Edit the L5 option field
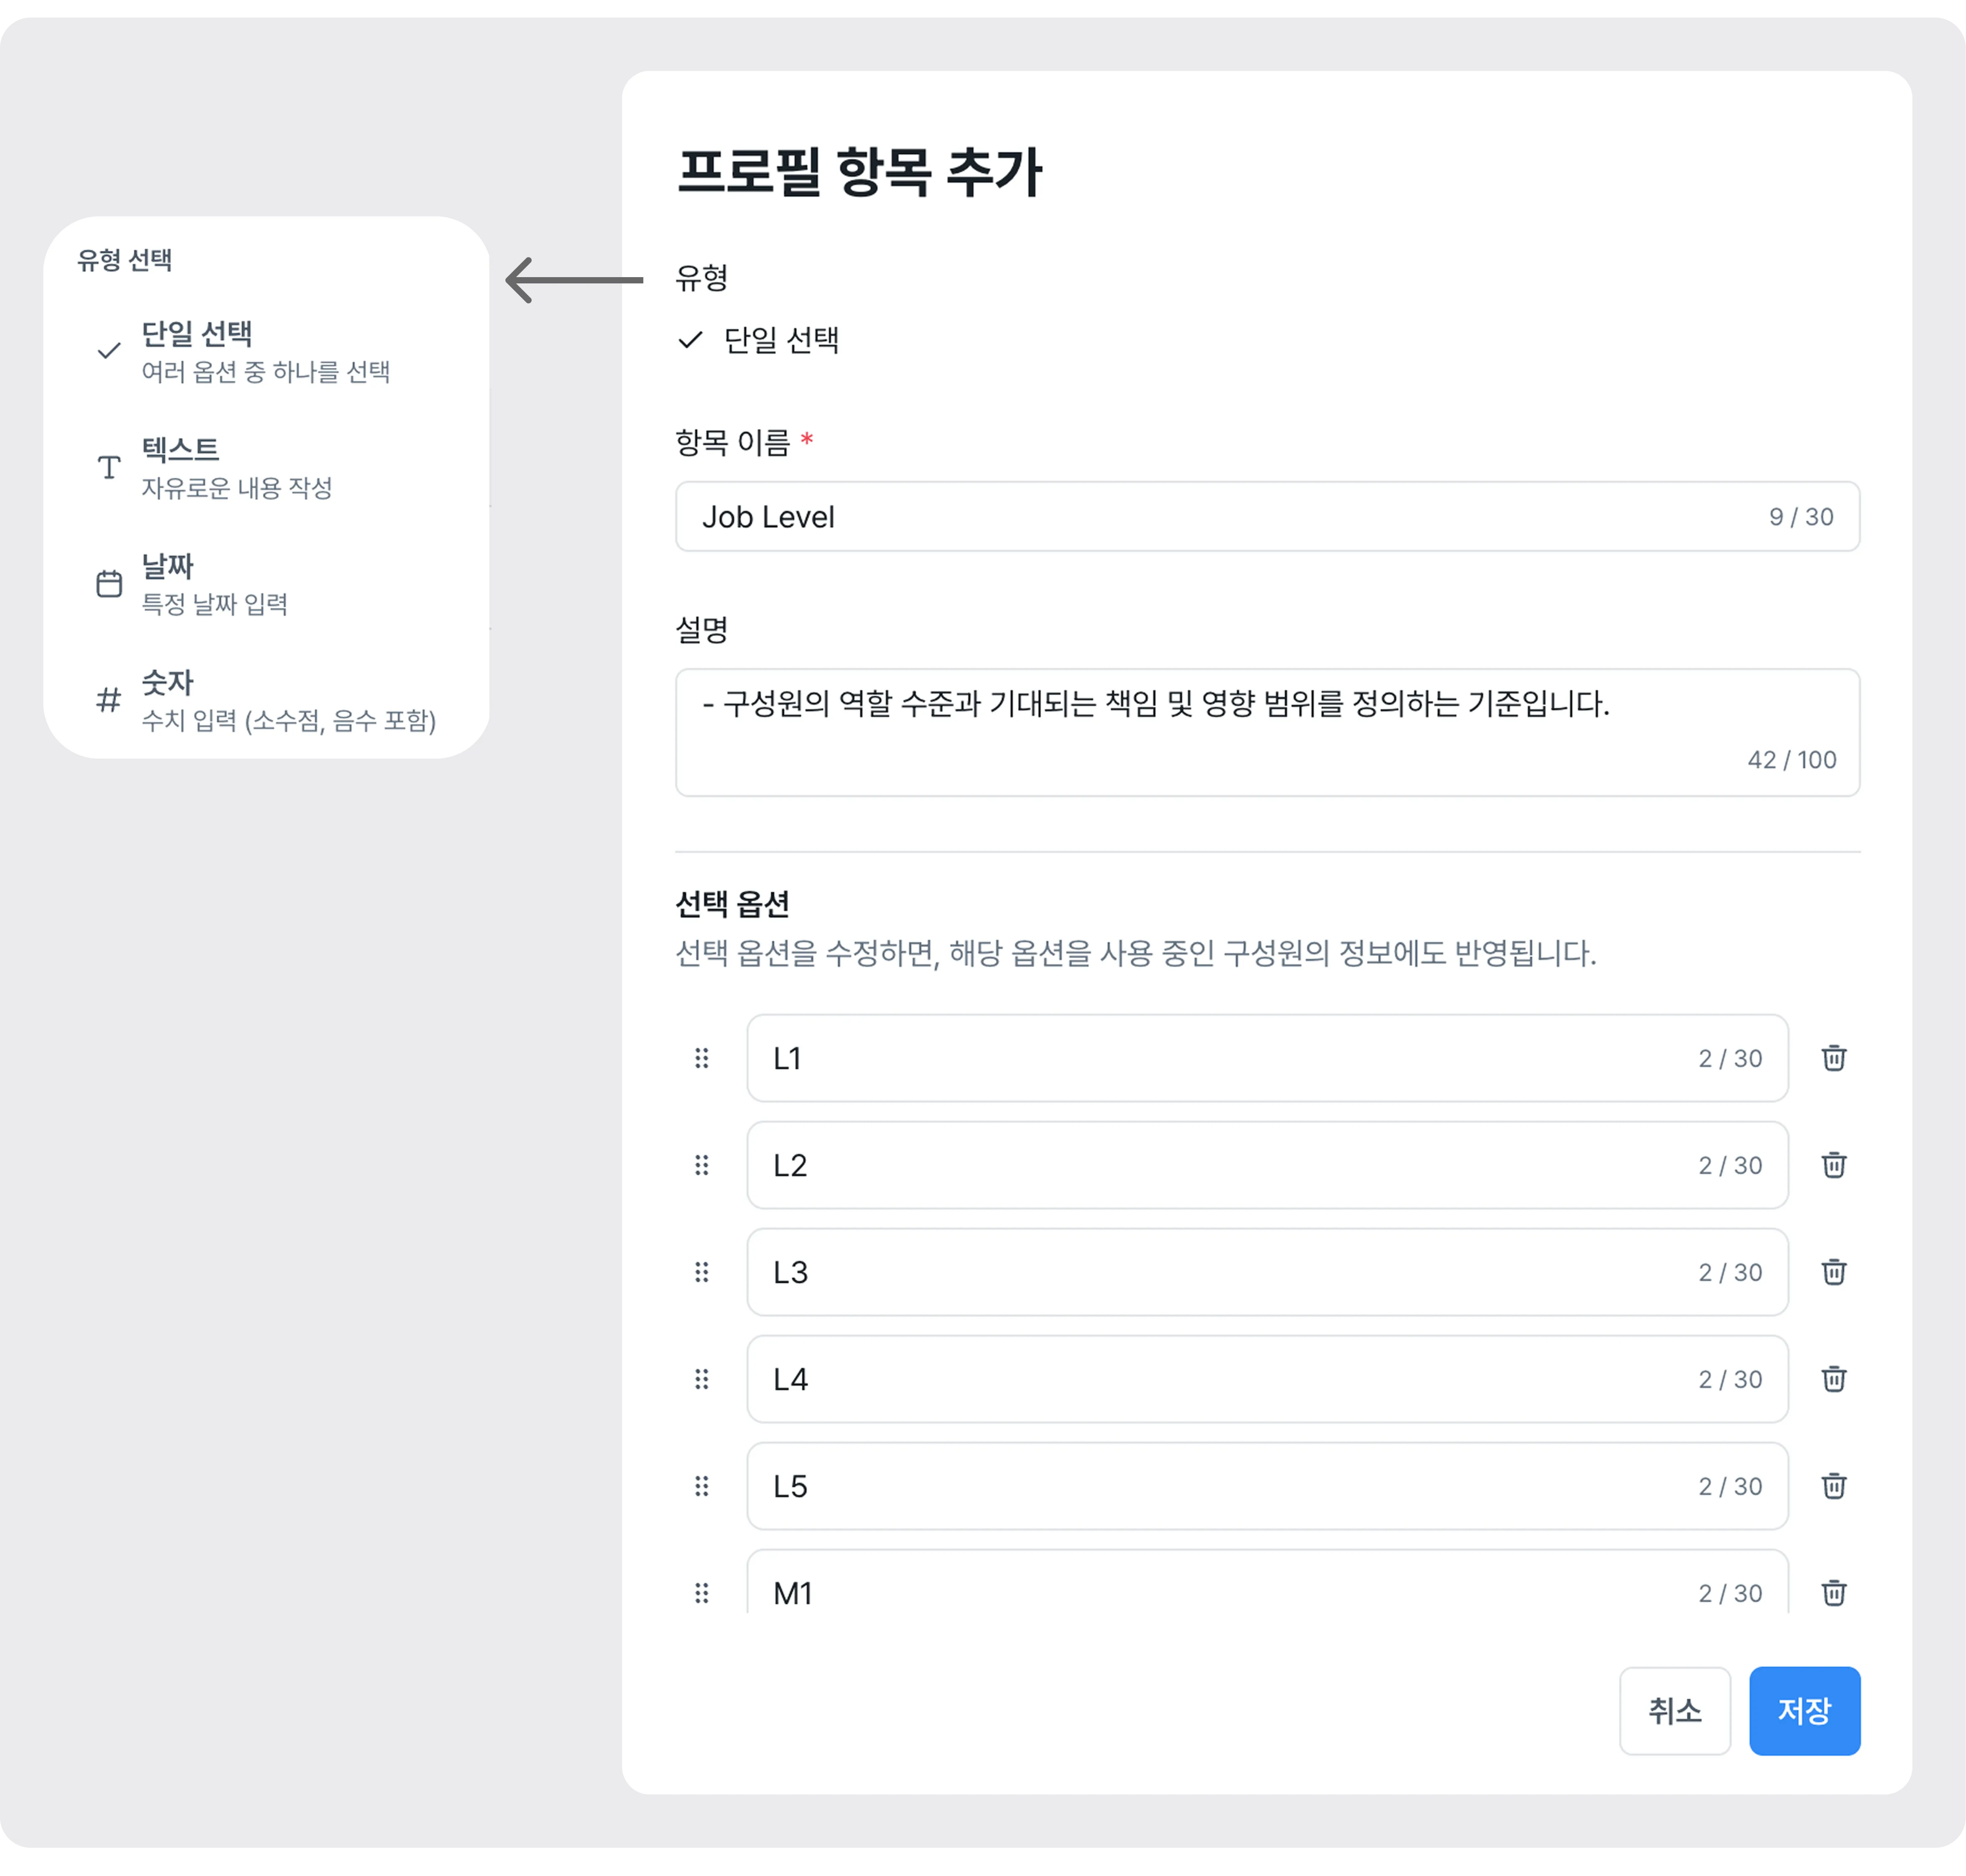Image resolution: width=1966 pixels, height=1876 pixels. point(1267,1486)
